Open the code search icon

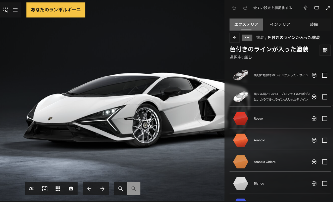pos(5,10)
